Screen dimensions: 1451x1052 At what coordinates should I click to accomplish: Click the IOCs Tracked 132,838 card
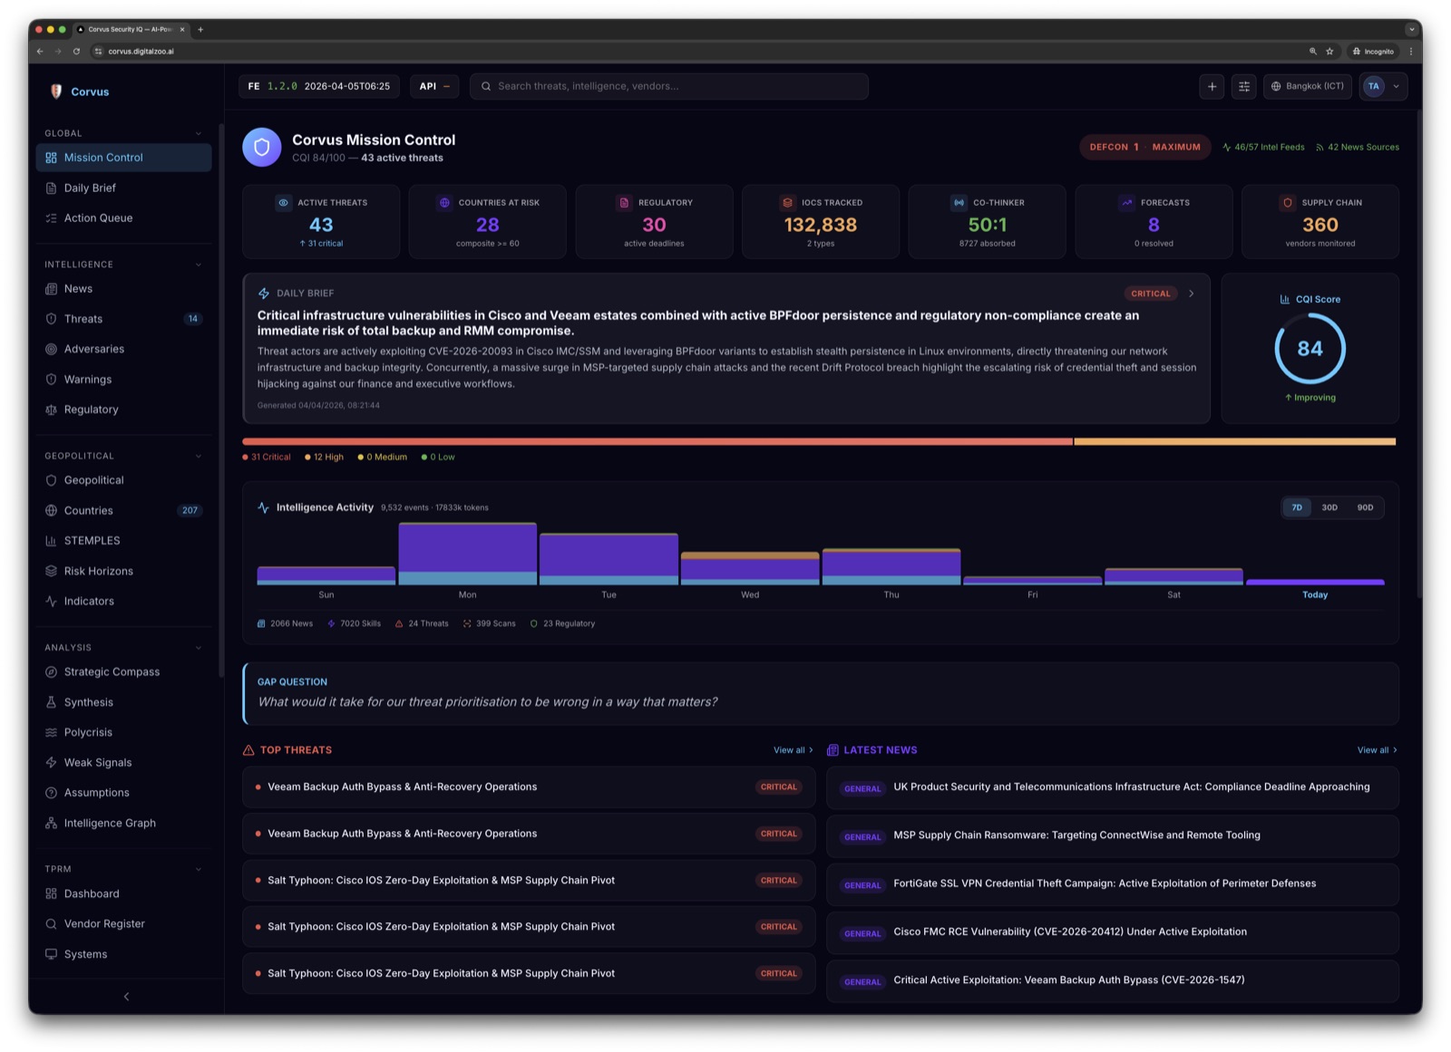[x=821, y=222]
